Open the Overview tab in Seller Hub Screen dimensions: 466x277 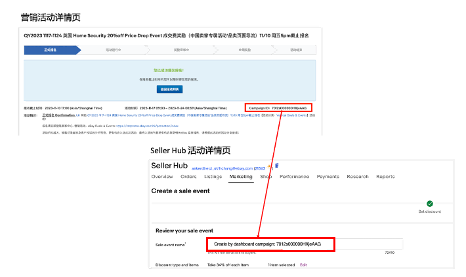tap(162, 176)
